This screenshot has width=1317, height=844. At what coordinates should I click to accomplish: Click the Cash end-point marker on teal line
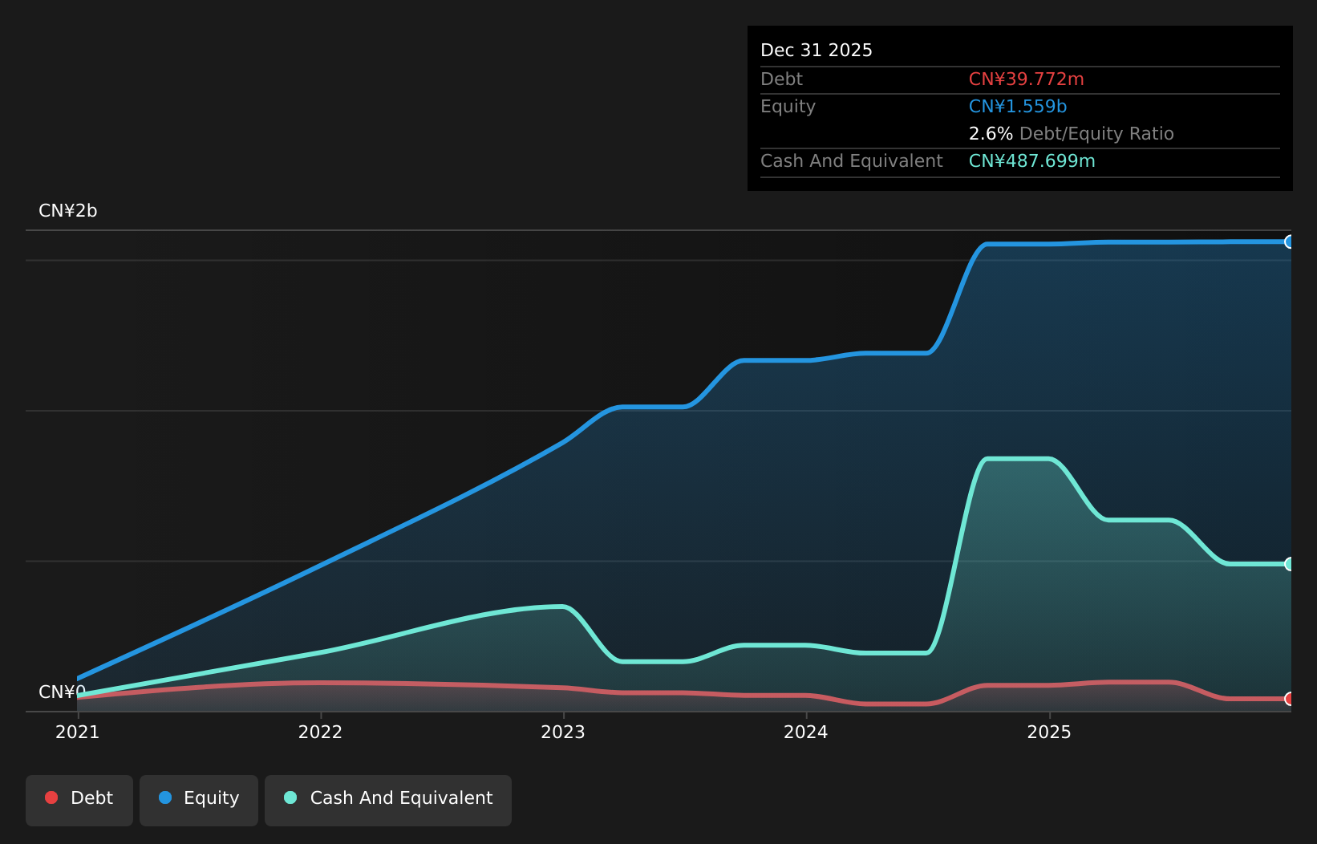point(1290,564)
